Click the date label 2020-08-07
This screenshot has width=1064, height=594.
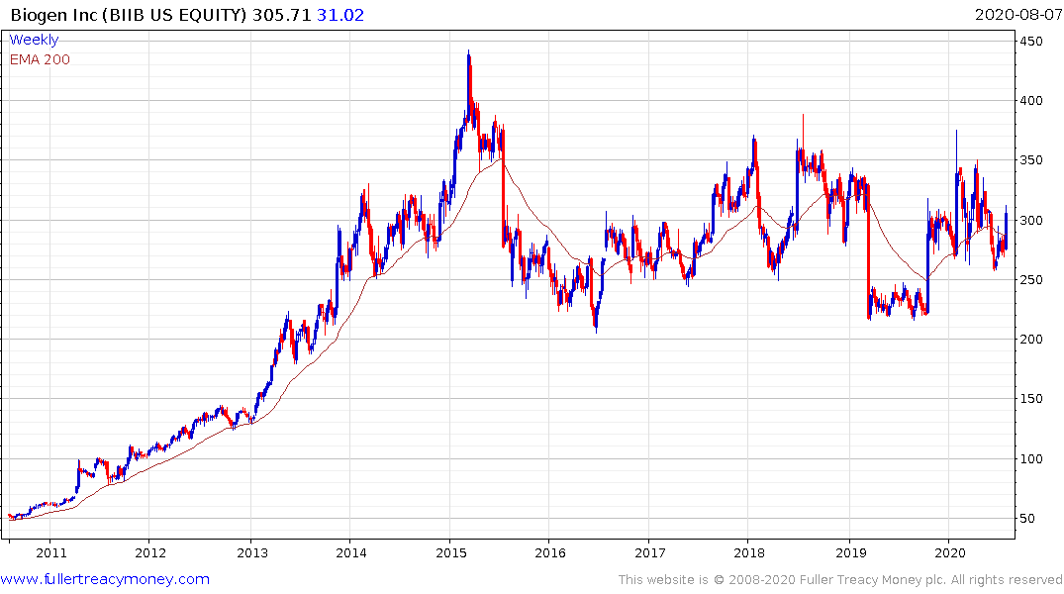[x=1017, y=15]
